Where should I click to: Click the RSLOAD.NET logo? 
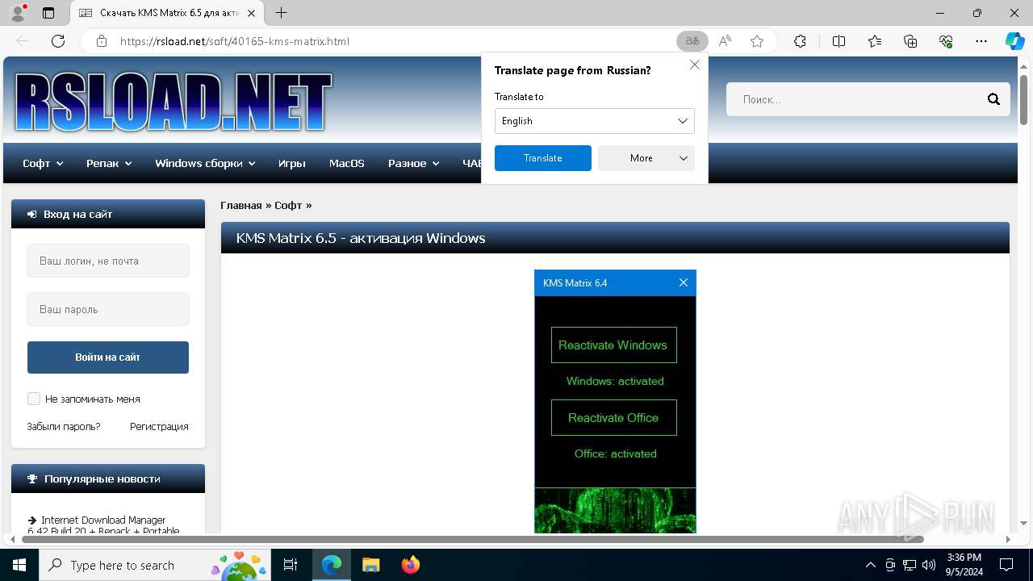(x=174, y=102)
